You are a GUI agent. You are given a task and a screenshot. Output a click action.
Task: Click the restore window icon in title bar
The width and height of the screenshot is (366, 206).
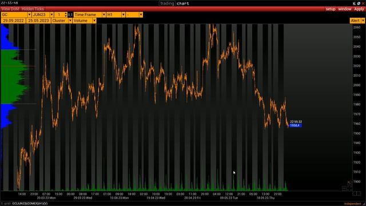click(359, 3)
